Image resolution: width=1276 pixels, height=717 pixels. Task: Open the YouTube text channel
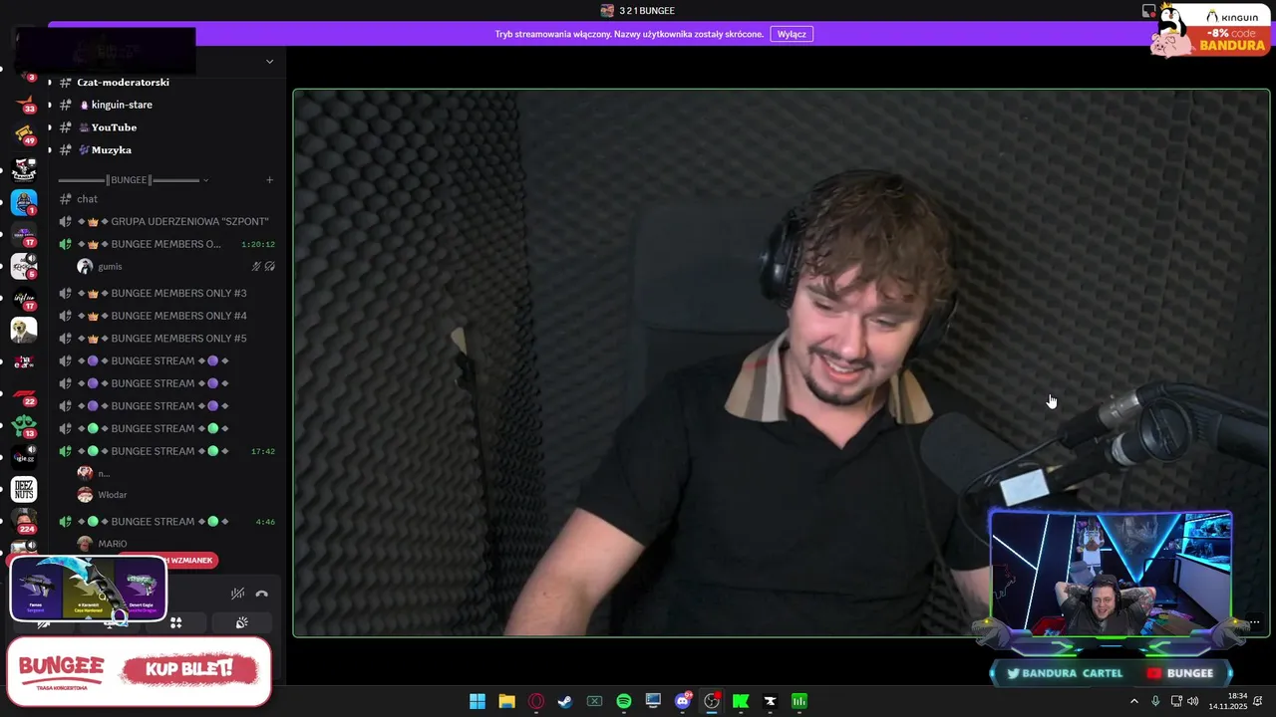[114, 127]
